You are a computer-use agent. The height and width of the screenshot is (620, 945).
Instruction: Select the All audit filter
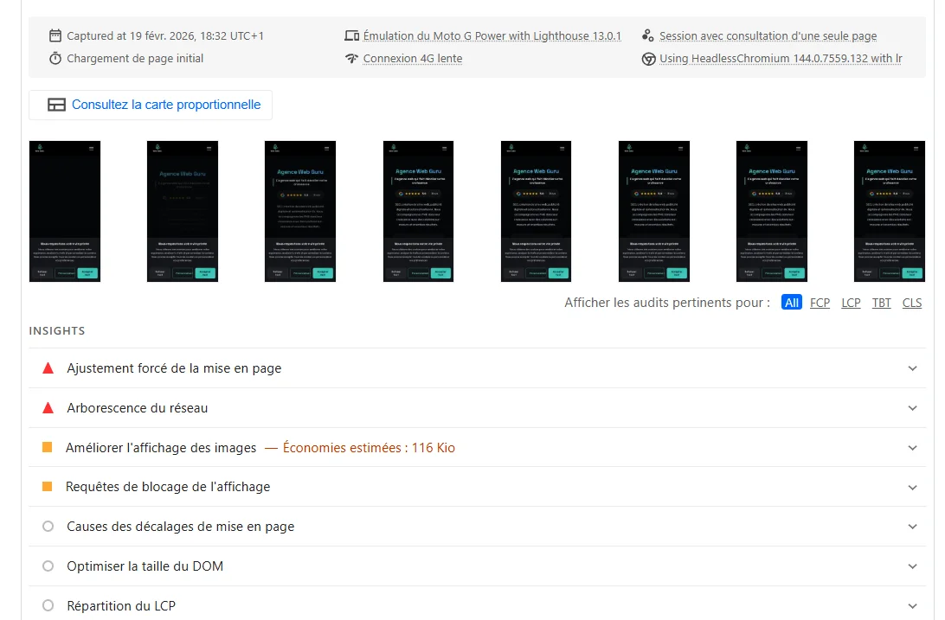[x=791, y=303]
